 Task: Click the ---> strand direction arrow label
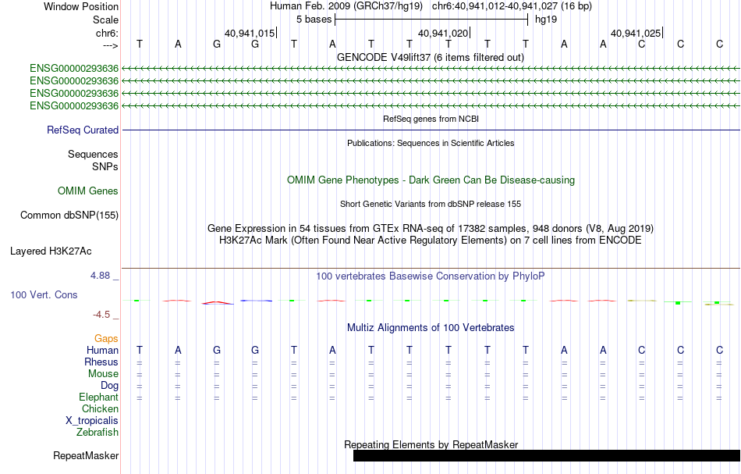coord(111,45)
